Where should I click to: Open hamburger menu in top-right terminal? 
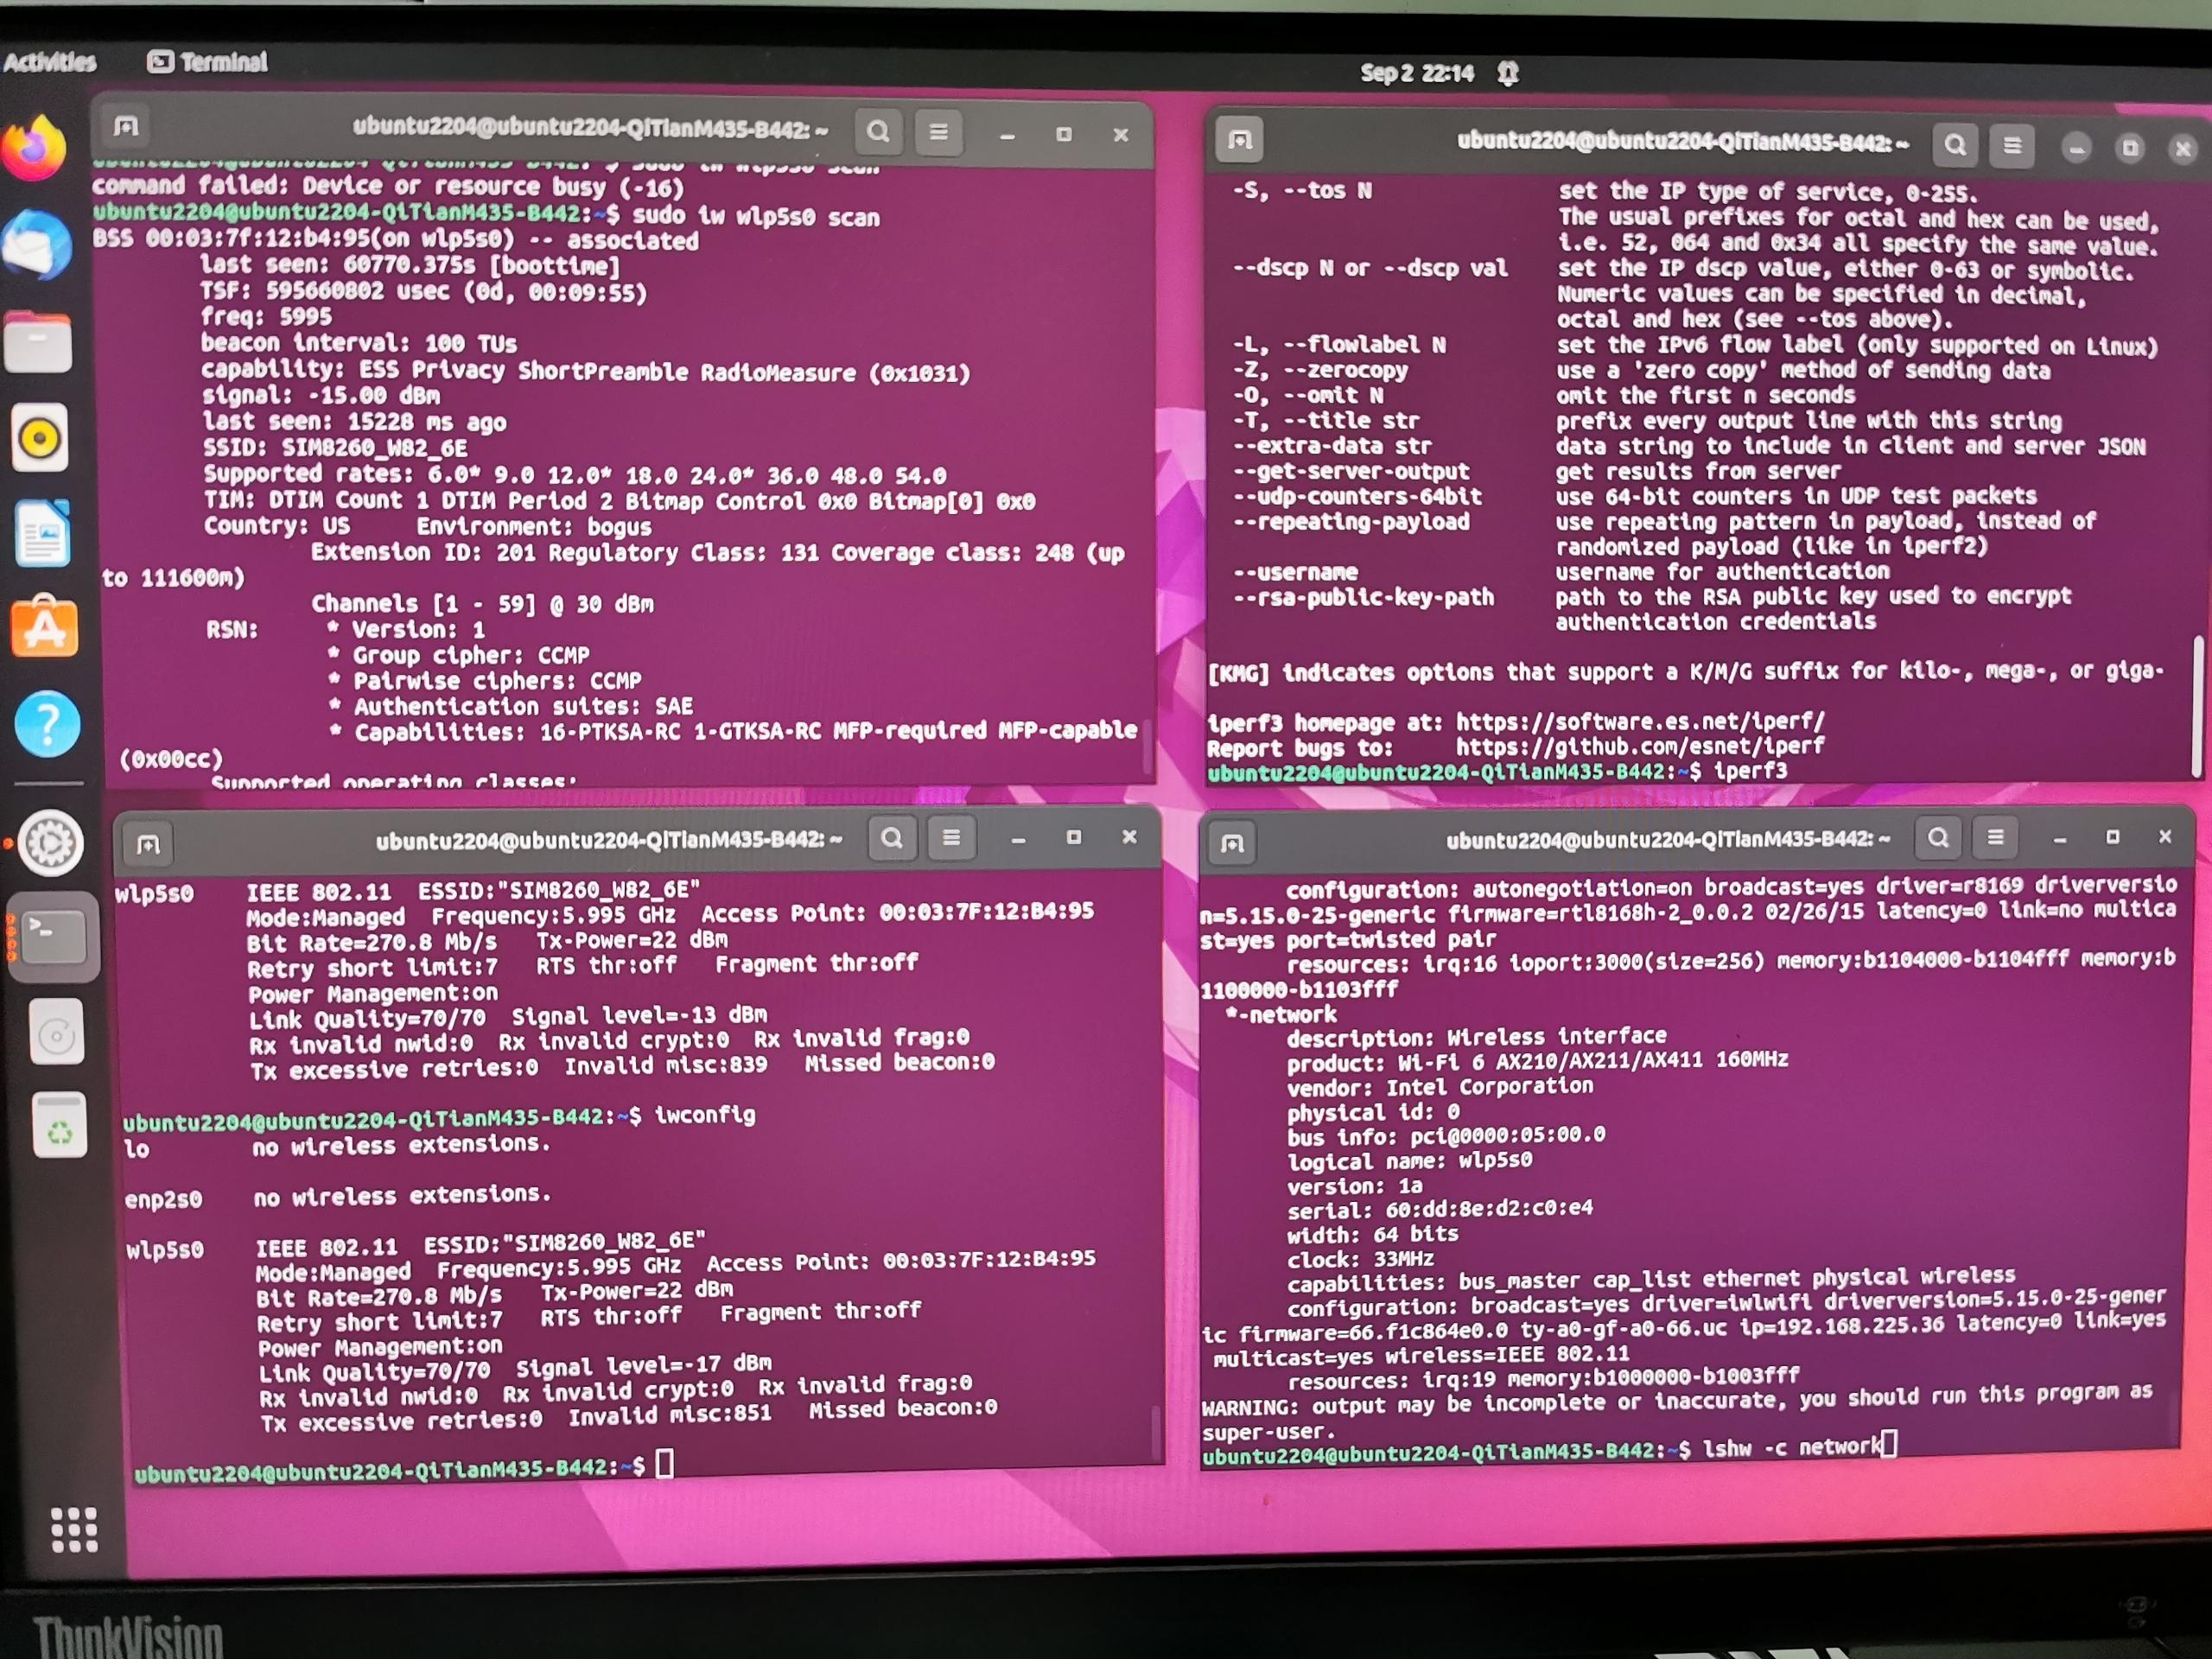[x=2012, y=146]
